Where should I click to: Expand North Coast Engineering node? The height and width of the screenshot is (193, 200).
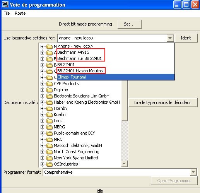click(x=42, y=152)
